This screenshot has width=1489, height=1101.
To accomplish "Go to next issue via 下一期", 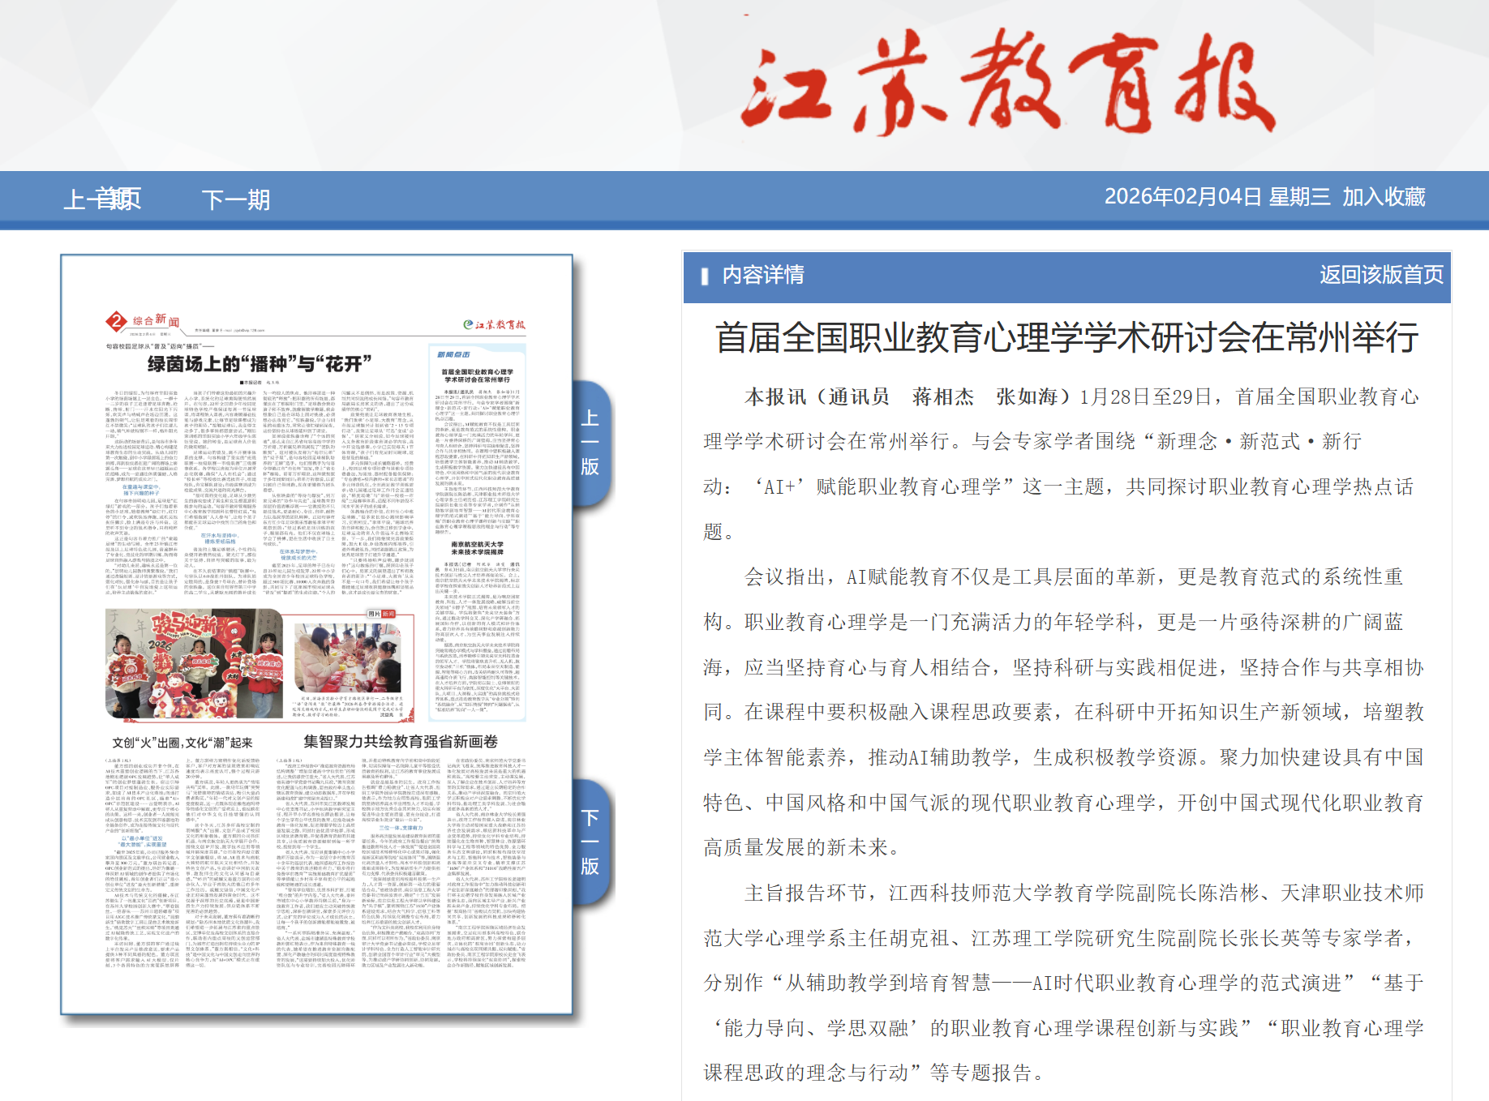I will pos(235,199).
